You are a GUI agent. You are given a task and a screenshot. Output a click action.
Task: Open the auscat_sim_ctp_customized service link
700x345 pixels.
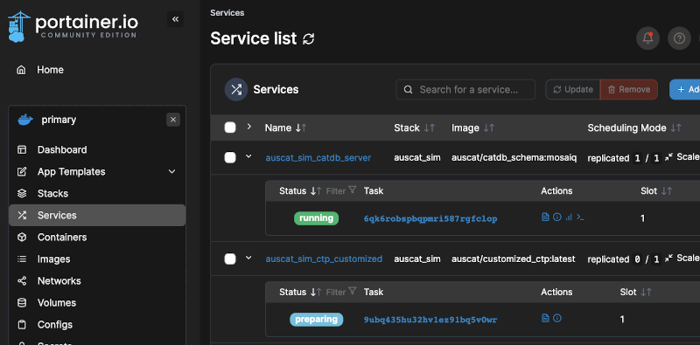pyautogui.click(x=324, y=259)
